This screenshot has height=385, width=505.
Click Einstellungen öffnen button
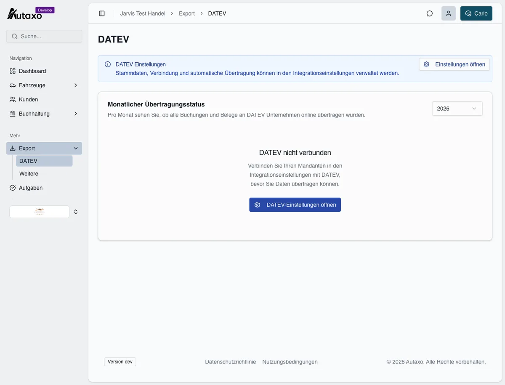pyautogui.click(x=454, y=64)
